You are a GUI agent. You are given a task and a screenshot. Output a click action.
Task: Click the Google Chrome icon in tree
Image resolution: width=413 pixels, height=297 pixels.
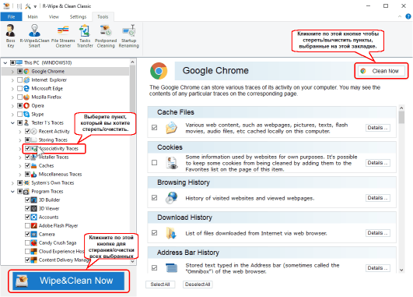click(26, 71)
